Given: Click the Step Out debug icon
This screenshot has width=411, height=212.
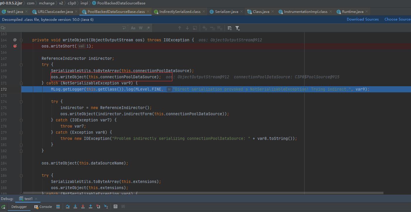Looking at the screenshot, I should tap(91, 206).
